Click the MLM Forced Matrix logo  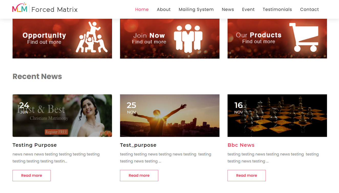click(x=45, y=9)
